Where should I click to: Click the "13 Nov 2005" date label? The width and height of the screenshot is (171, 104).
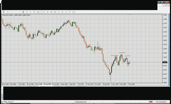(x=5, y=84)
